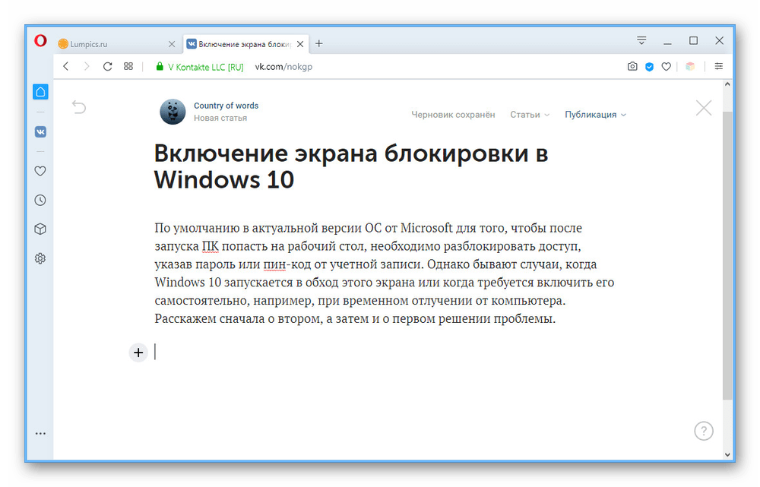The image size is (760, 487).
Task: Open VK messenger in the sidebar
Action: pyautogui.click(x=41, y=131)
